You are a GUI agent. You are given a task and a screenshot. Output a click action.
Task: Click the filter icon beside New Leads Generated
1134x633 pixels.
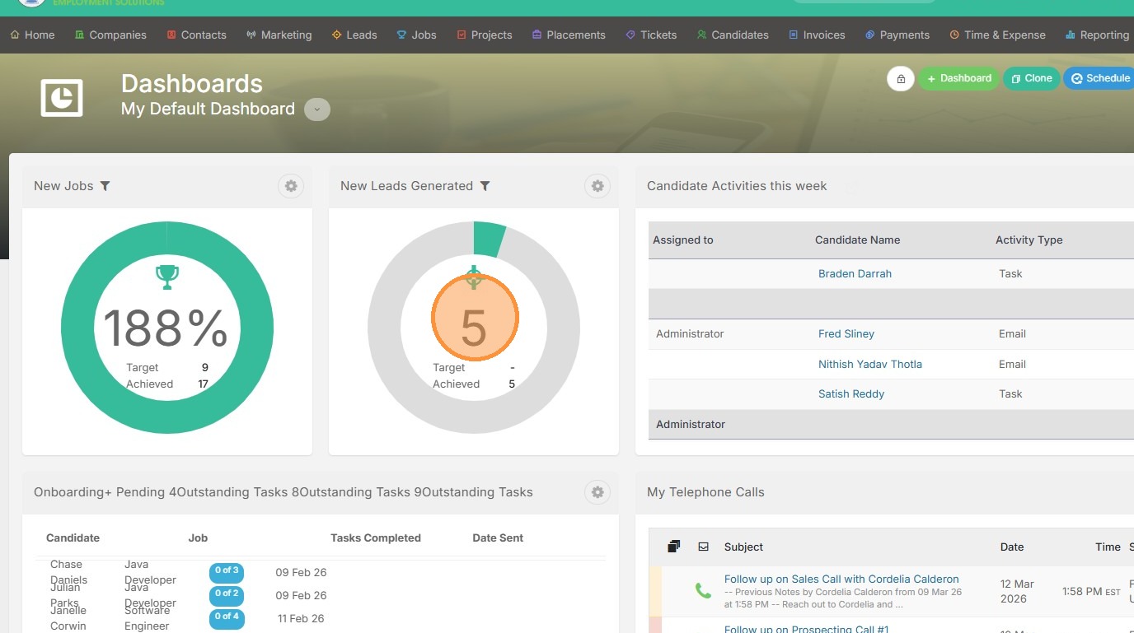click(x=485, y=186)
